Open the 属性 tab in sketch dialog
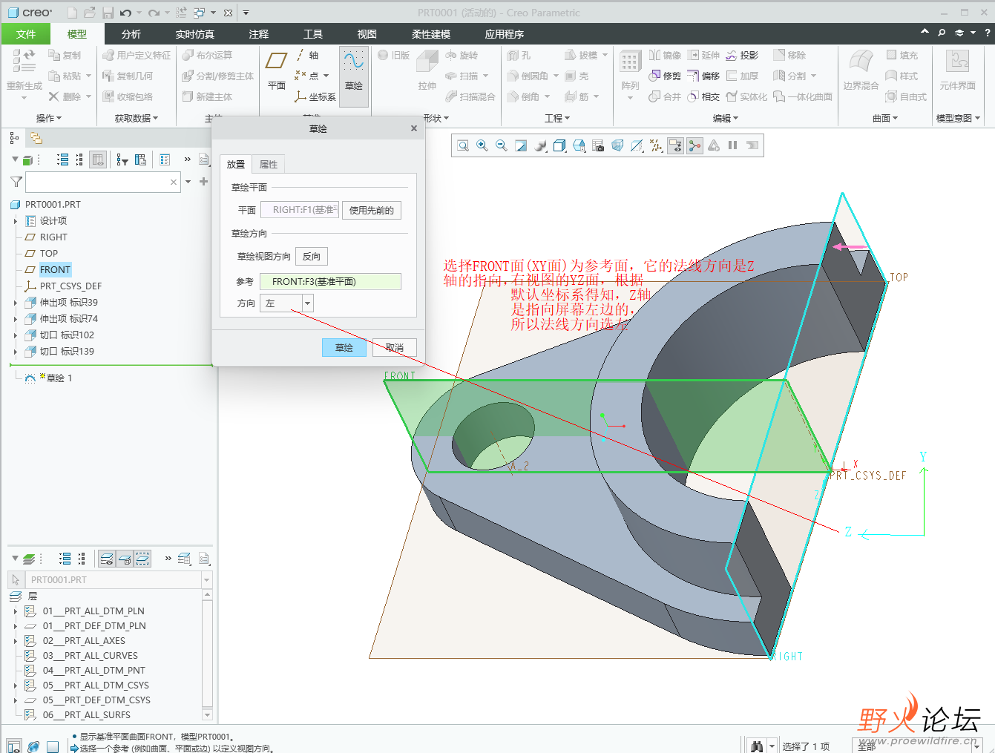This screenshot has height=753, width=995. [x=269, y=165]
